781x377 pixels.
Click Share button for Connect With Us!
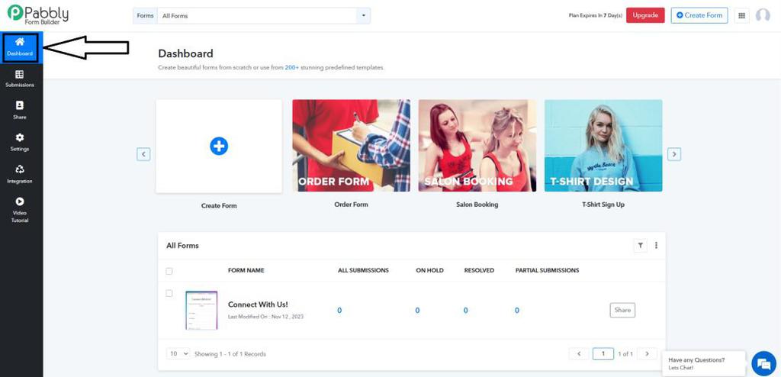(622, 310)
